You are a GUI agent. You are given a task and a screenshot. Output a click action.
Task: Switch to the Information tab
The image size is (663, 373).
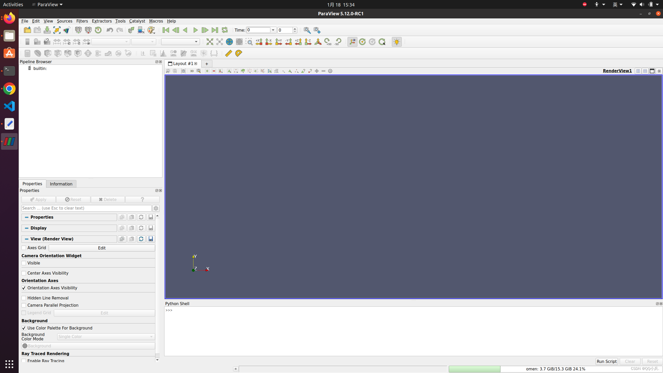(x=61, y=184)
